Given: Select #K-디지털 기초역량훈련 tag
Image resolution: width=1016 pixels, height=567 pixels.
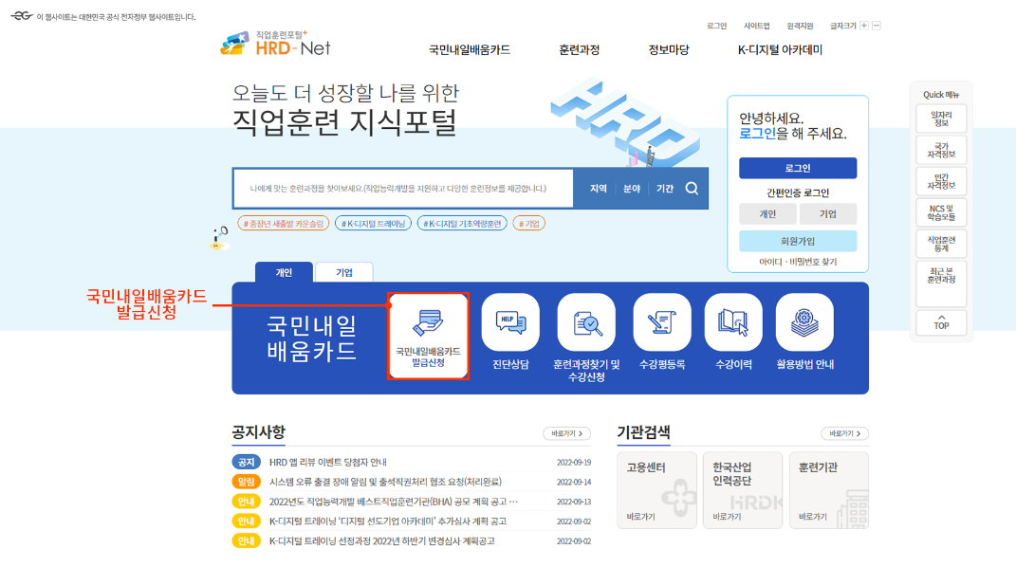Looking at the screenshot, I should coord(462,224).
